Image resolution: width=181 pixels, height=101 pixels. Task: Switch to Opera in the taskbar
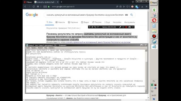tap(154, 20)
